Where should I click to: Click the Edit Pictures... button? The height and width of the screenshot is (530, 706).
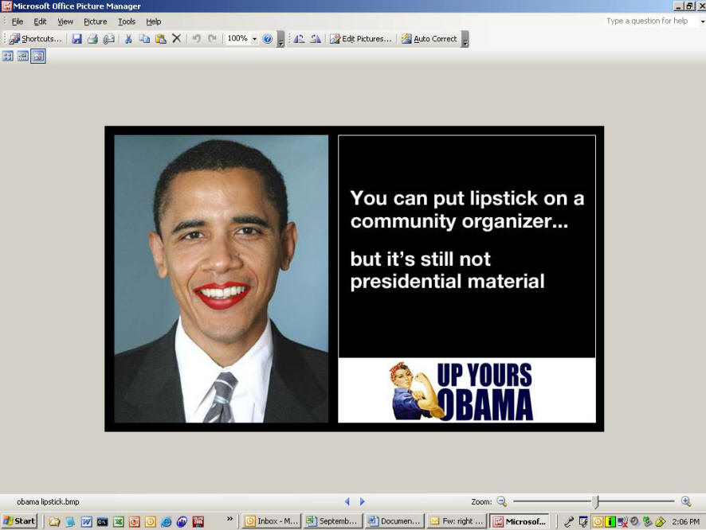click(361, 38)
